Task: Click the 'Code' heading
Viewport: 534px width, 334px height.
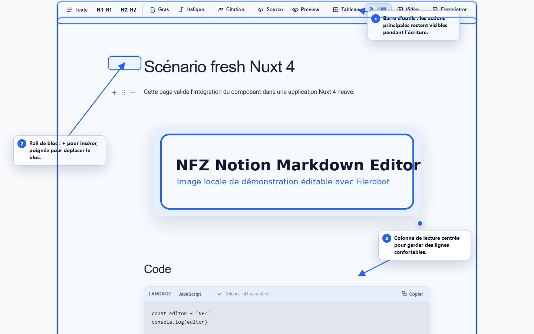Action: (x=158, y=269)
